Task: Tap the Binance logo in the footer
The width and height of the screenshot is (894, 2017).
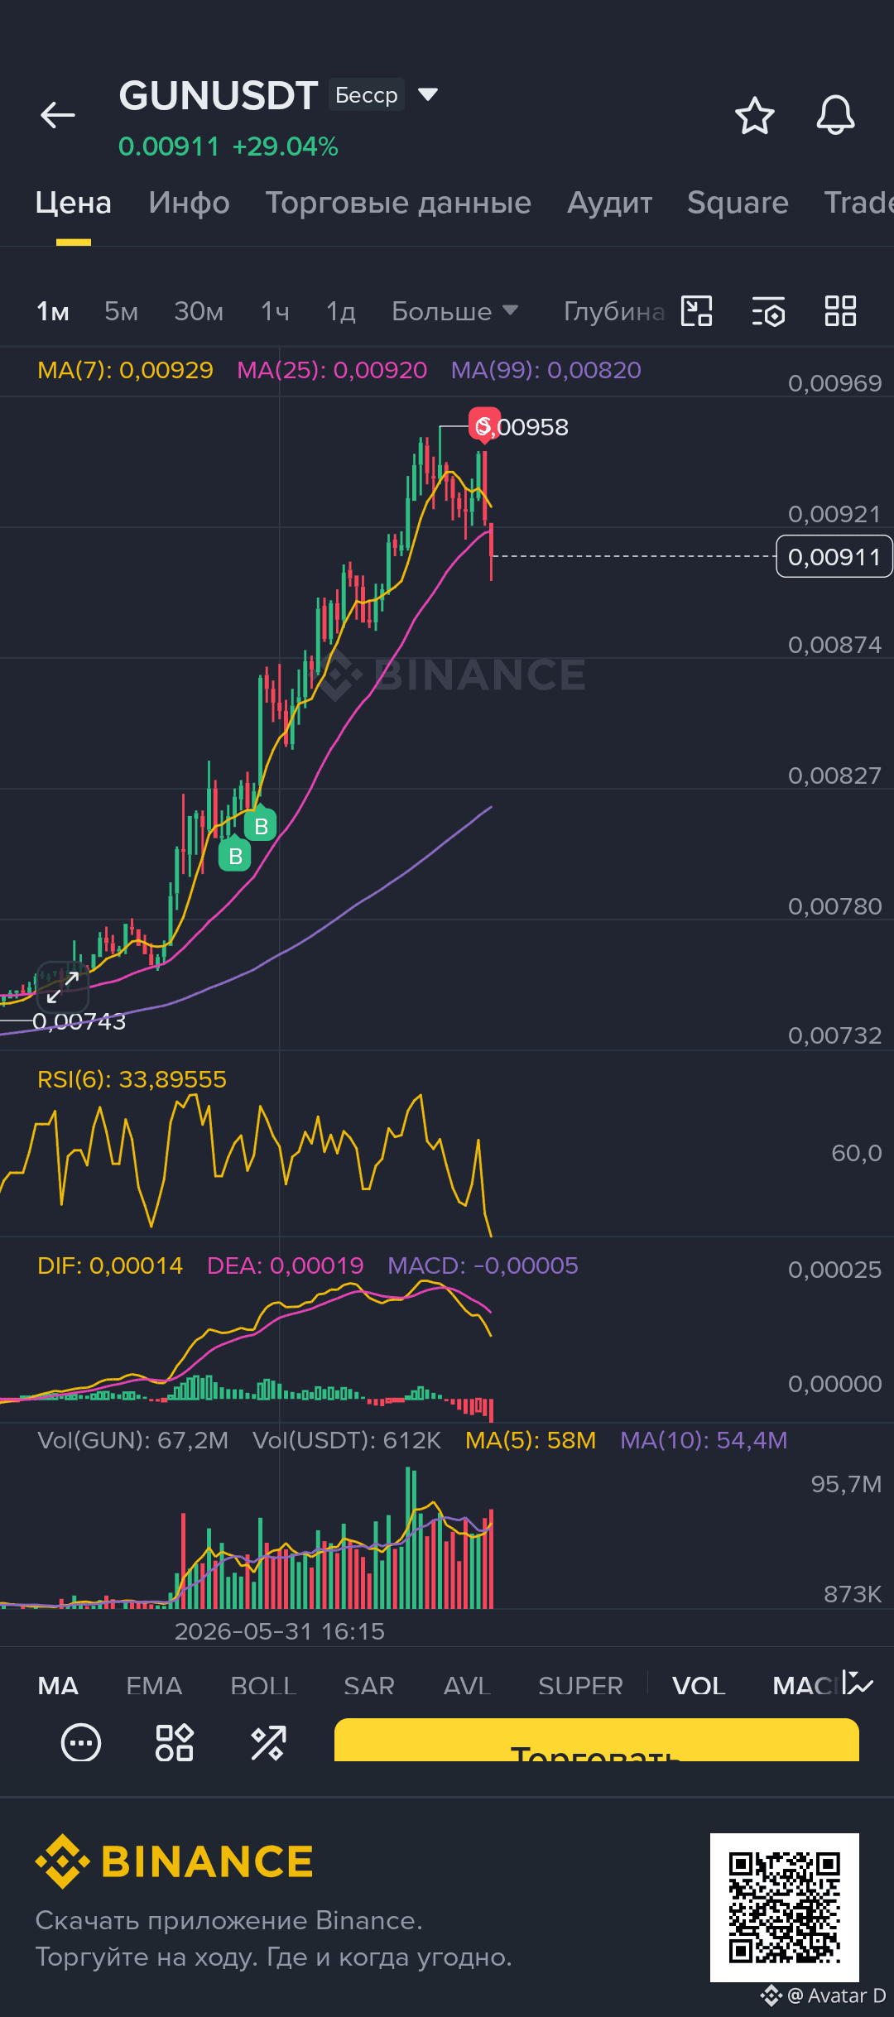Action: pos(175,1861)
